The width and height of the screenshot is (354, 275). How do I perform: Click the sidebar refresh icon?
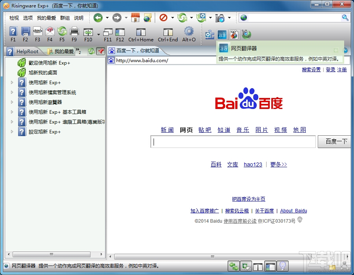click(x=91, y=51)
